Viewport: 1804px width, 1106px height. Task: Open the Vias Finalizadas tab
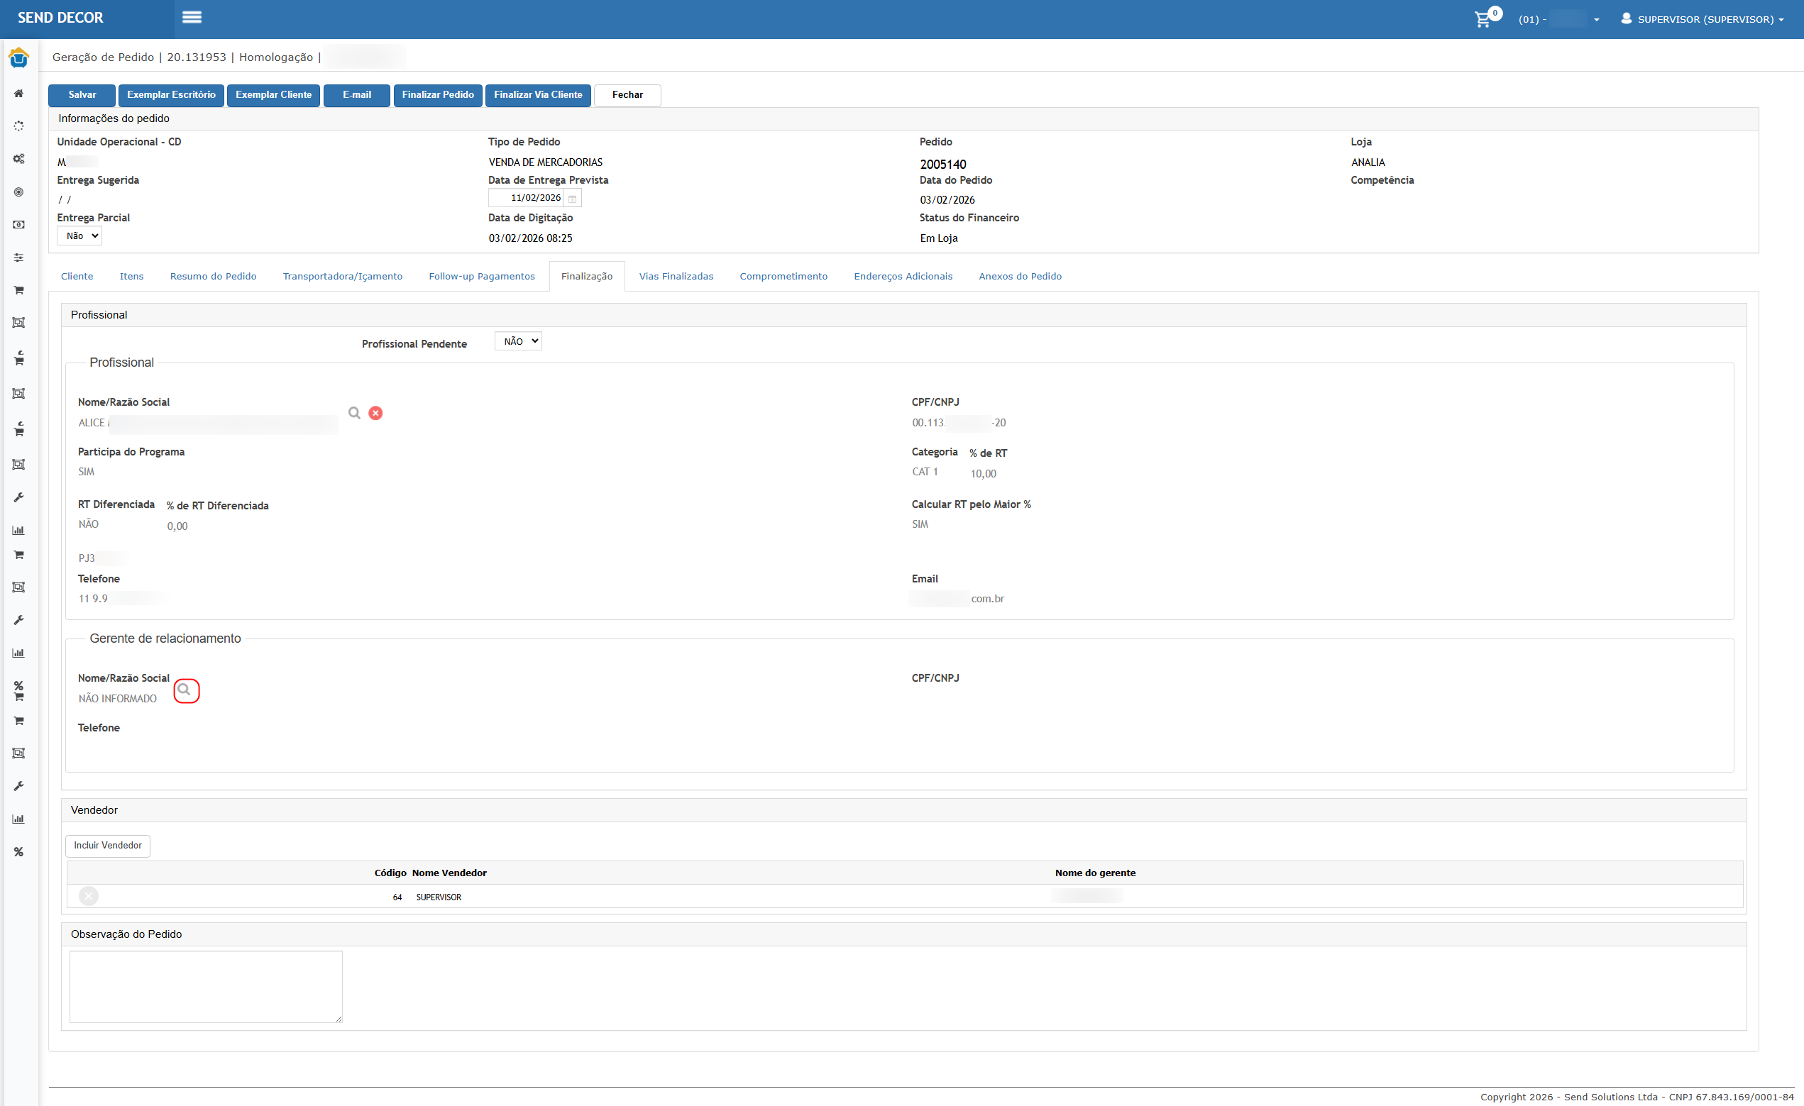click(676, 276)
